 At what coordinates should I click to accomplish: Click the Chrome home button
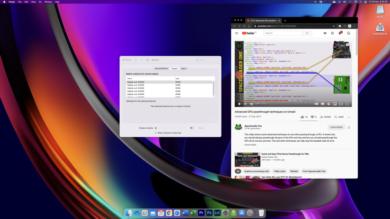click(x=249, y=26)
